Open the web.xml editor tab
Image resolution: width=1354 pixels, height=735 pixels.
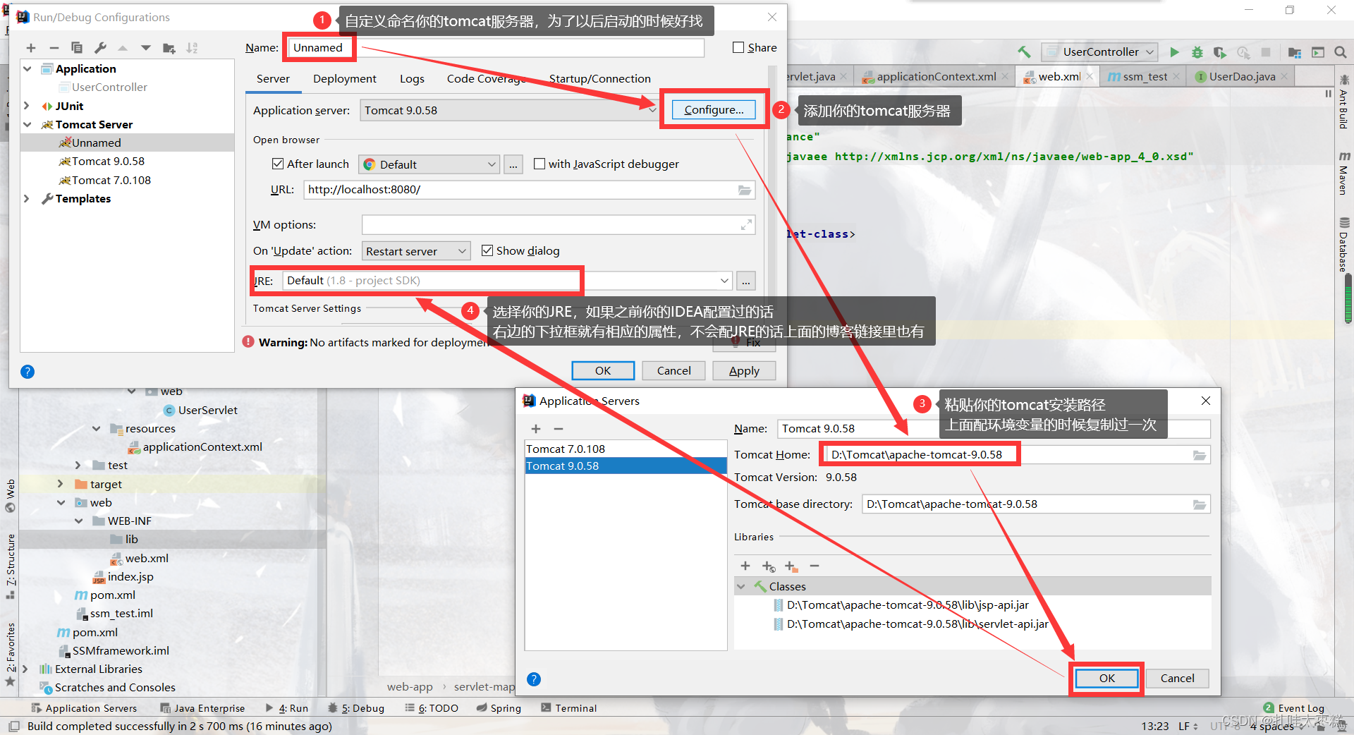click(x=1059, y=76)
